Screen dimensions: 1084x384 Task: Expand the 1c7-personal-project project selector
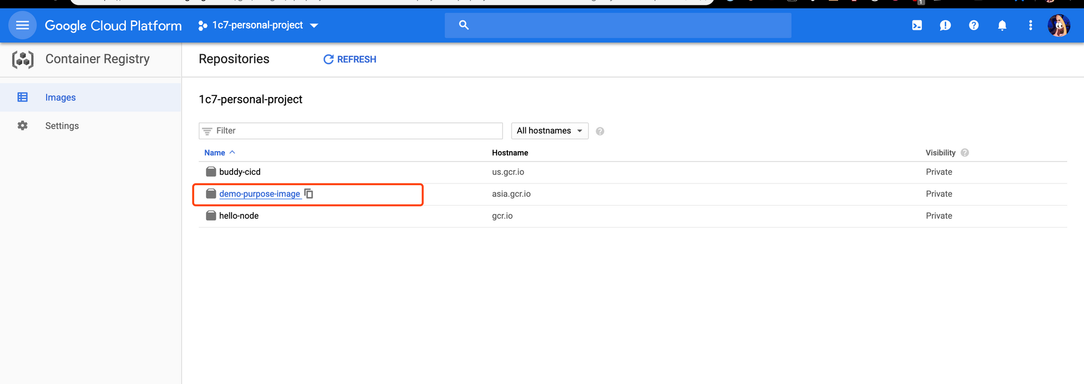point(259,25)
